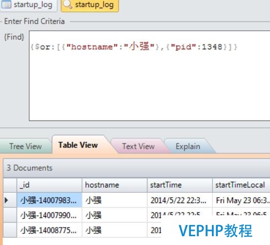Select the 小强-14007983... id cell
270x245 pixels.
click(x=49, y=200)
